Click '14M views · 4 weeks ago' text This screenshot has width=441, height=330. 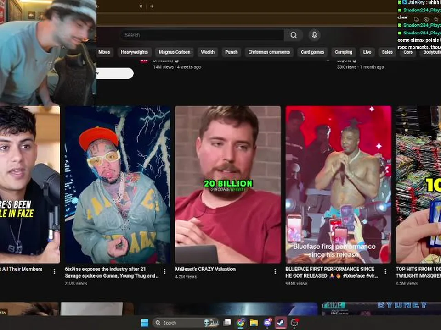[x=177, y=67]
